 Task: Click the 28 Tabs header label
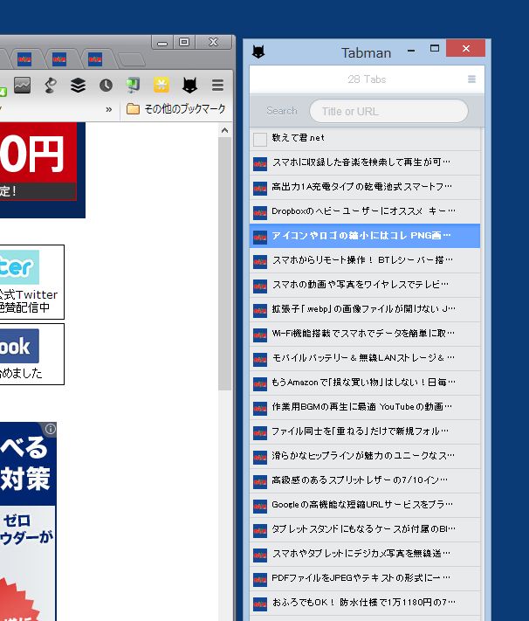(x=367, y=79)
